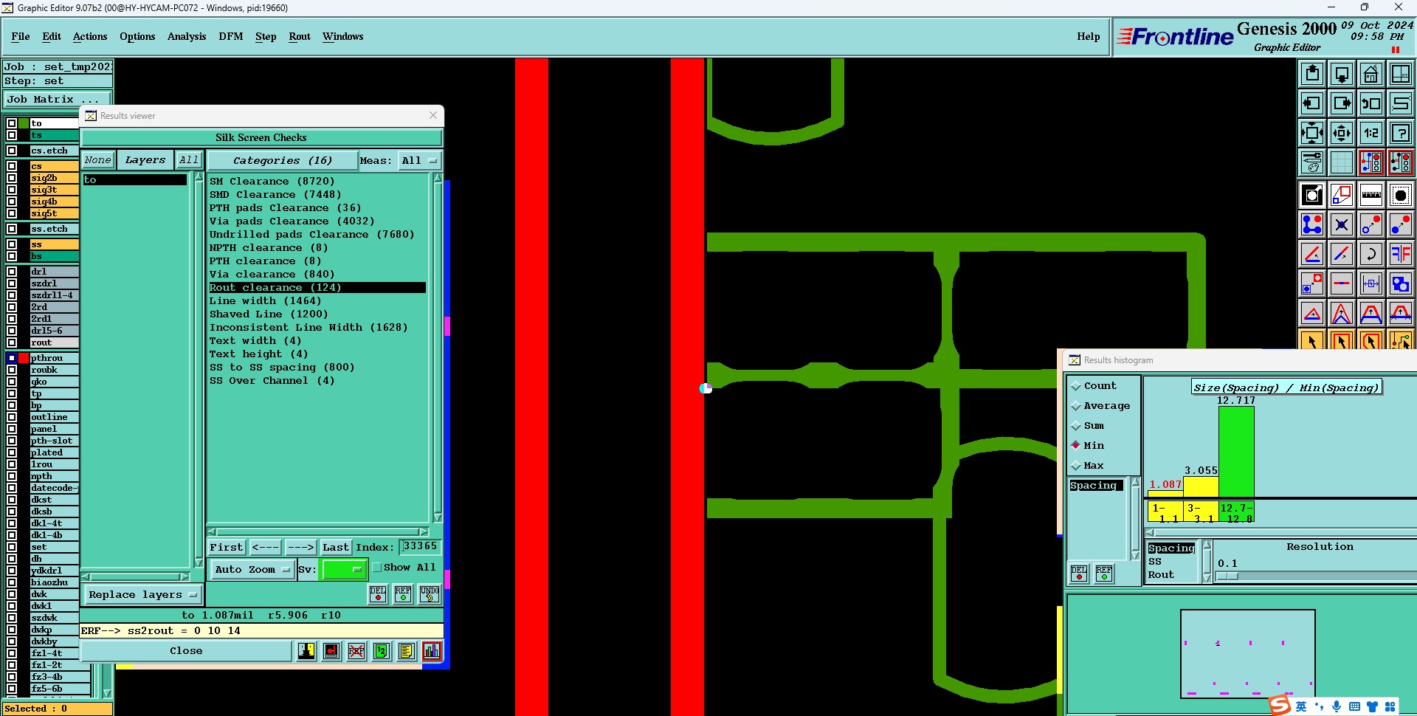The height and width of the screenshot is (716, 1417).
Task: Open the Sv green severity dropdown
Action: (x=344, y=570)
